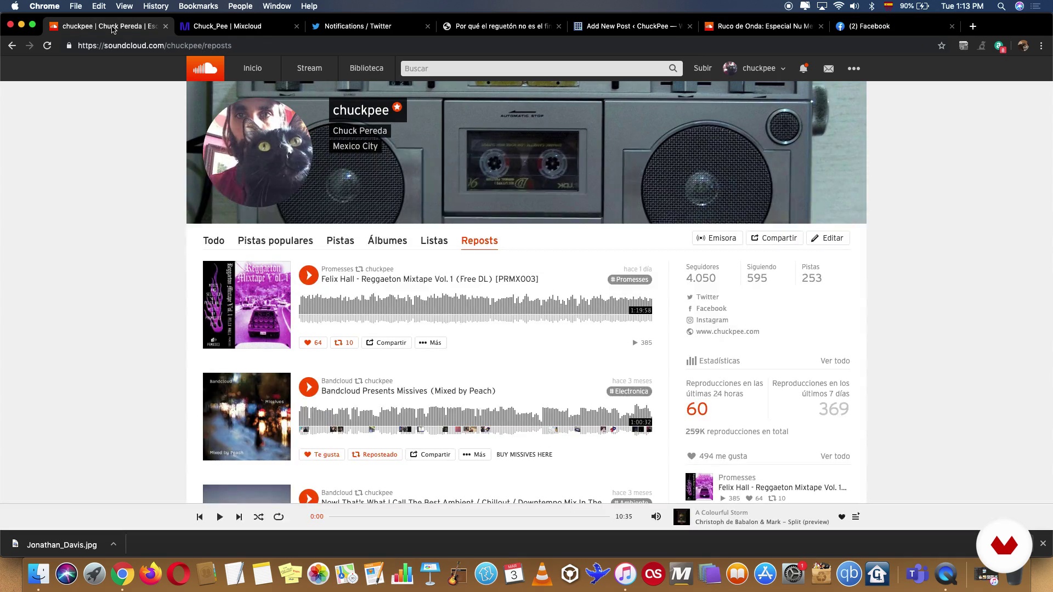The width and height of the screenshot is (1053, 592).
Task: Share the Felix Hall mixtape via Compartir
Action: click(x=386, y=343)
